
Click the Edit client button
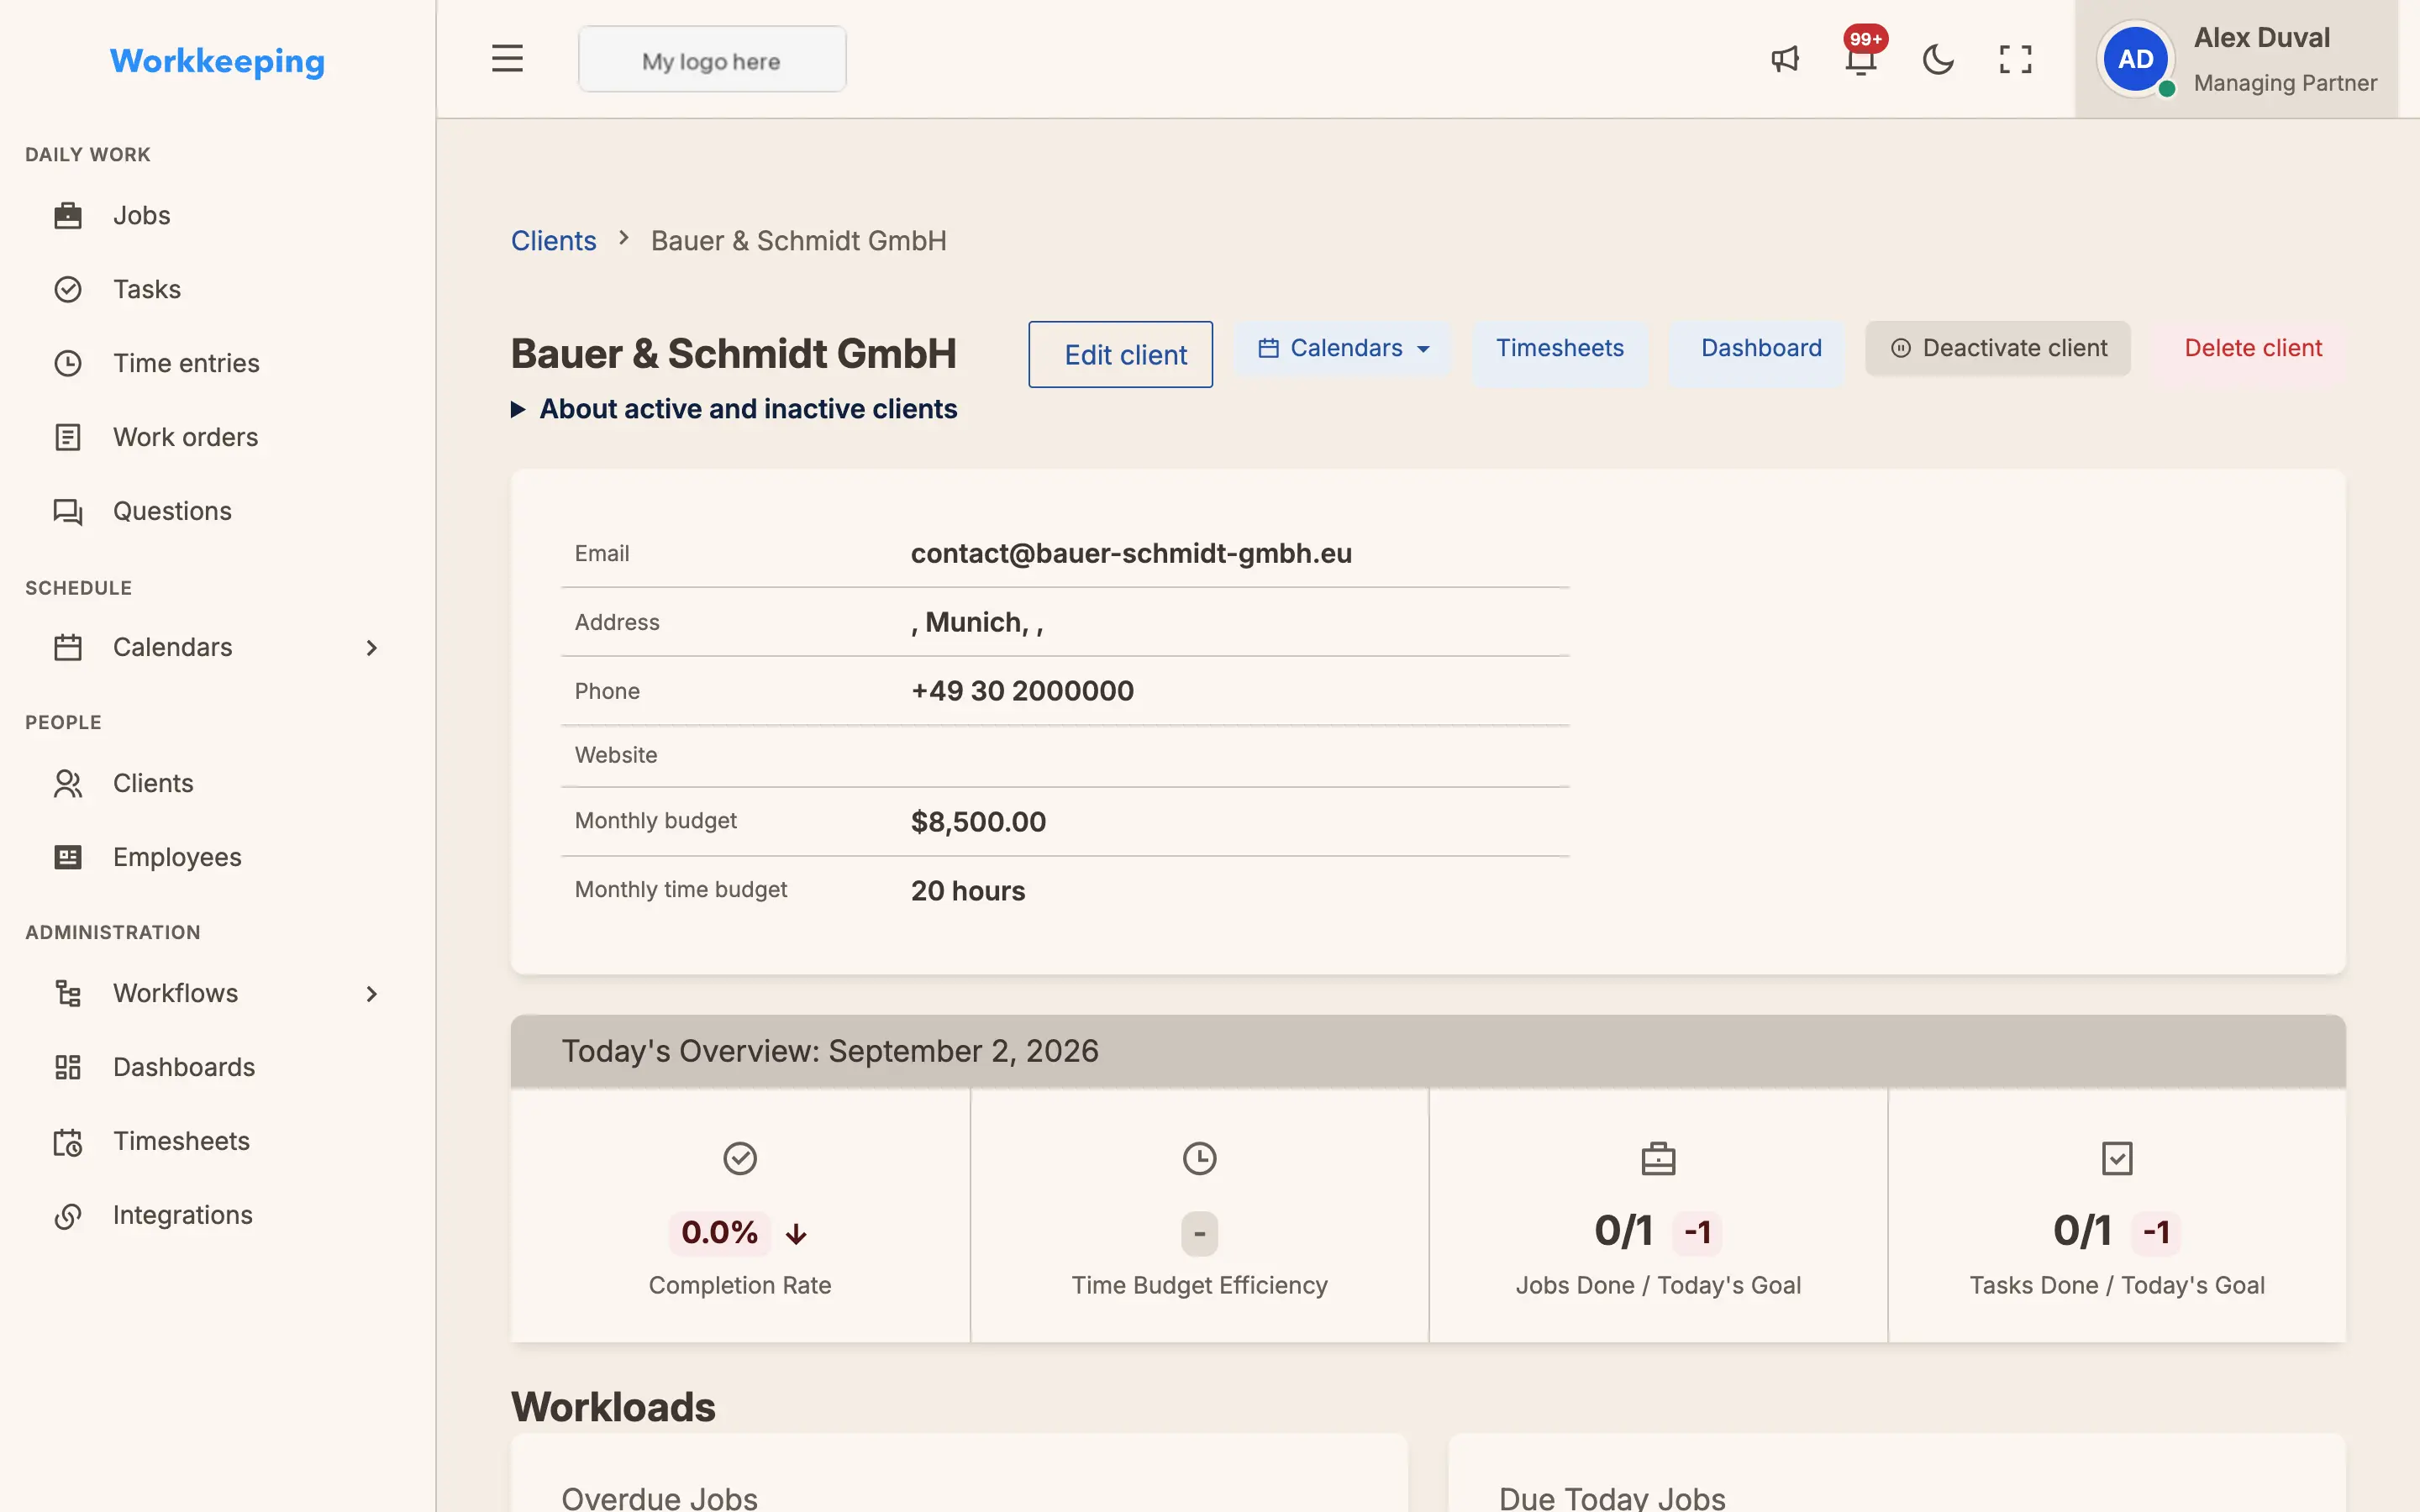1120,354
